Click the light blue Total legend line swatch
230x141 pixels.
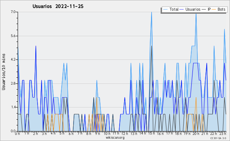[165, 10]
